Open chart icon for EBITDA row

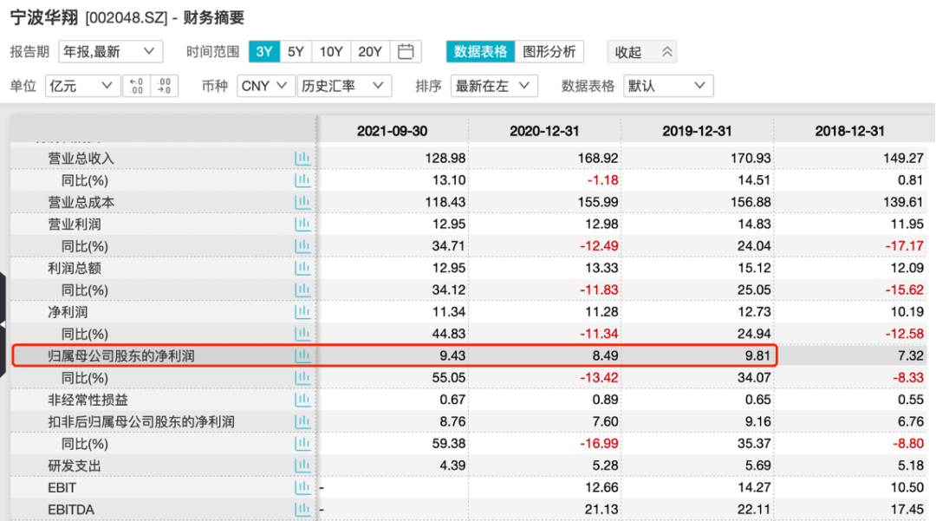[x=302, y=510]
